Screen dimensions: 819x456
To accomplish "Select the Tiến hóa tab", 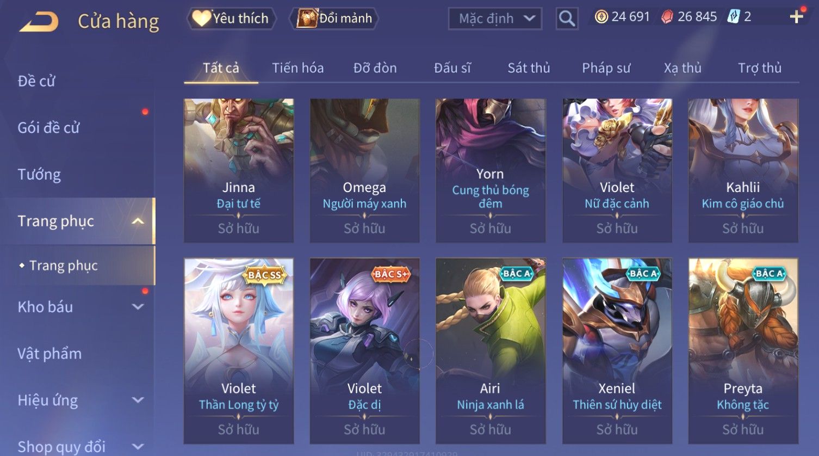I will (x=297, y=68).
